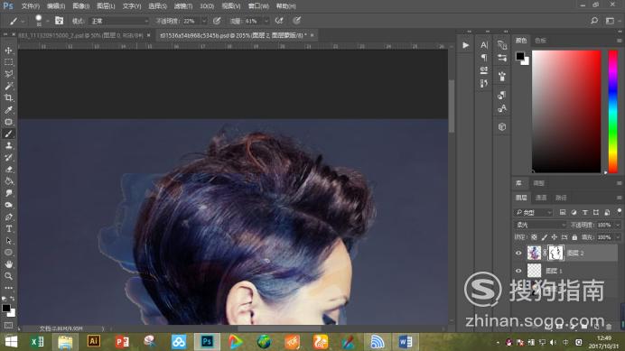
Task: Toggle pressure for opacity button
Action: (x=217, y=21)
